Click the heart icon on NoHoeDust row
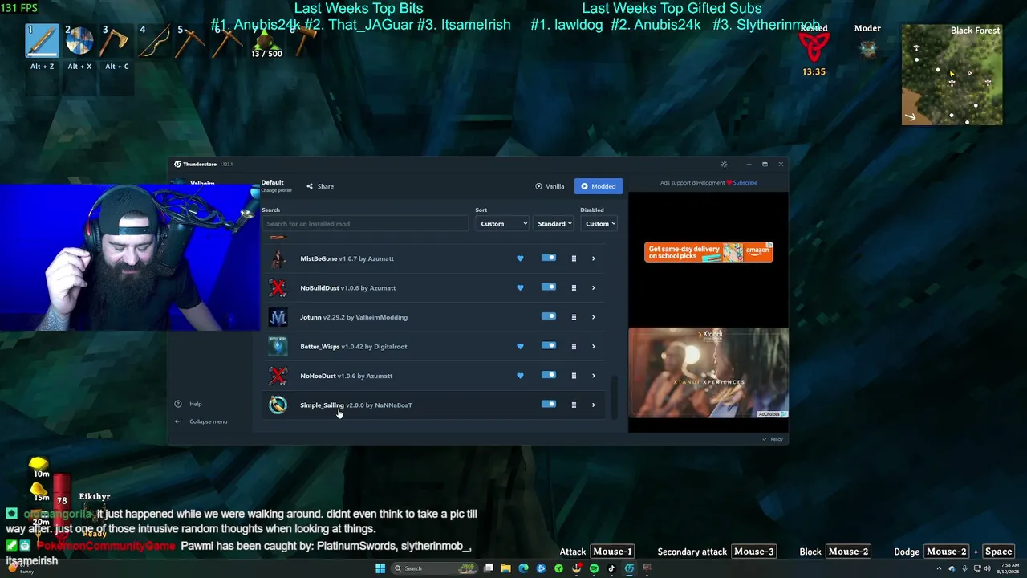 point(520,376)
